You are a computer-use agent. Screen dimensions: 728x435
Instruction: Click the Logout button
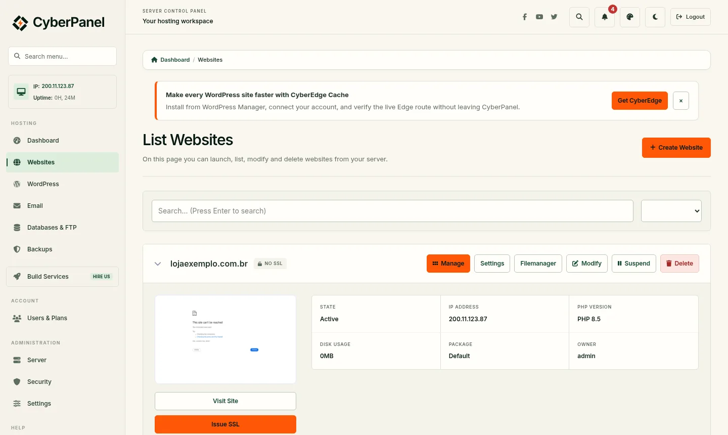[x=691, y=17]
